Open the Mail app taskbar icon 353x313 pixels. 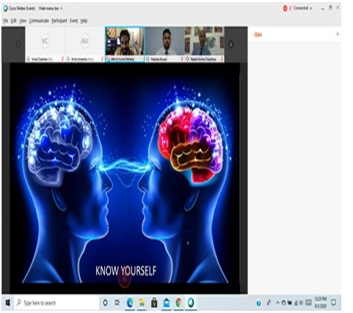(x=167, y=303)
